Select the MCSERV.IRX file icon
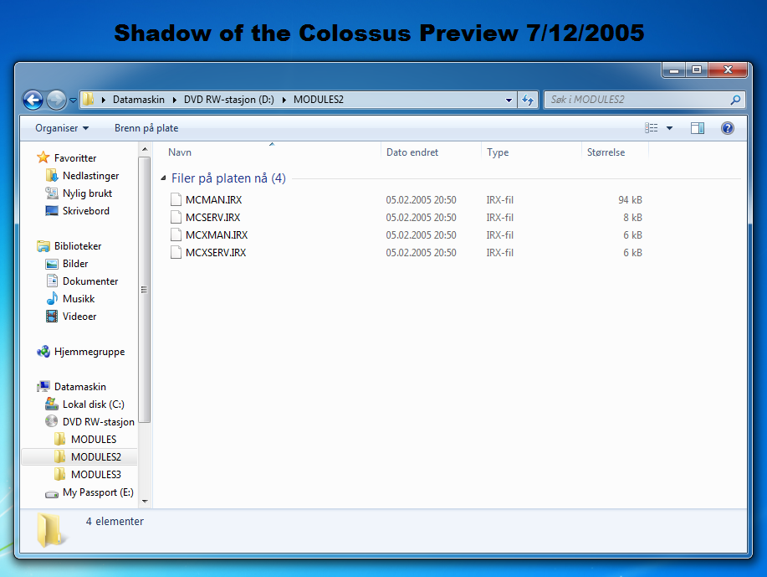Image resolution: width=767 pixels, height=577 pixels. point(176,218)
